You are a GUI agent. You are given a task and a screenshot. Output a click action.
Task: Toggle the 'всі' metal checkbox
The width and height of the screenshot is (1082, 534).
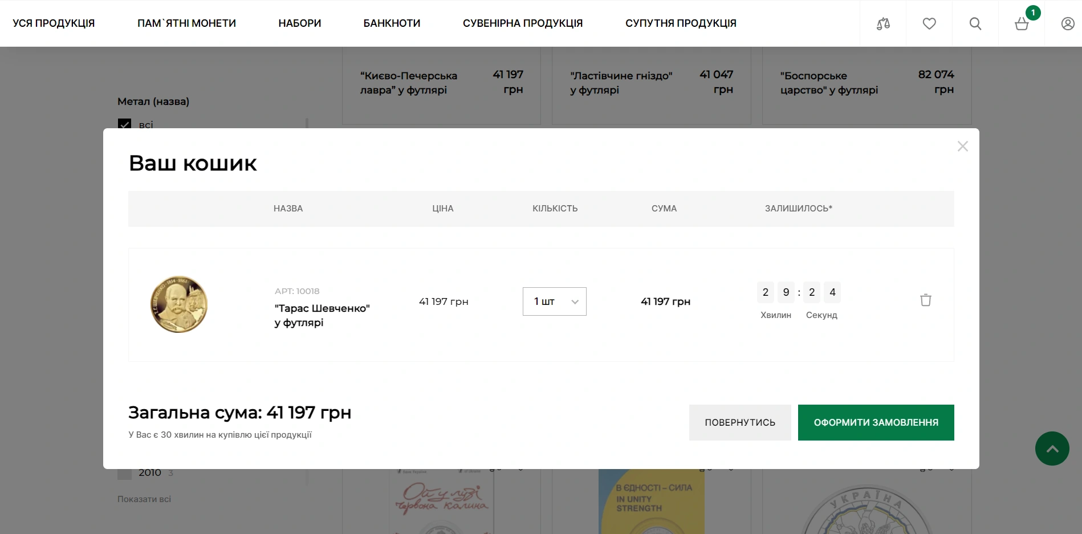coord(124,124)
